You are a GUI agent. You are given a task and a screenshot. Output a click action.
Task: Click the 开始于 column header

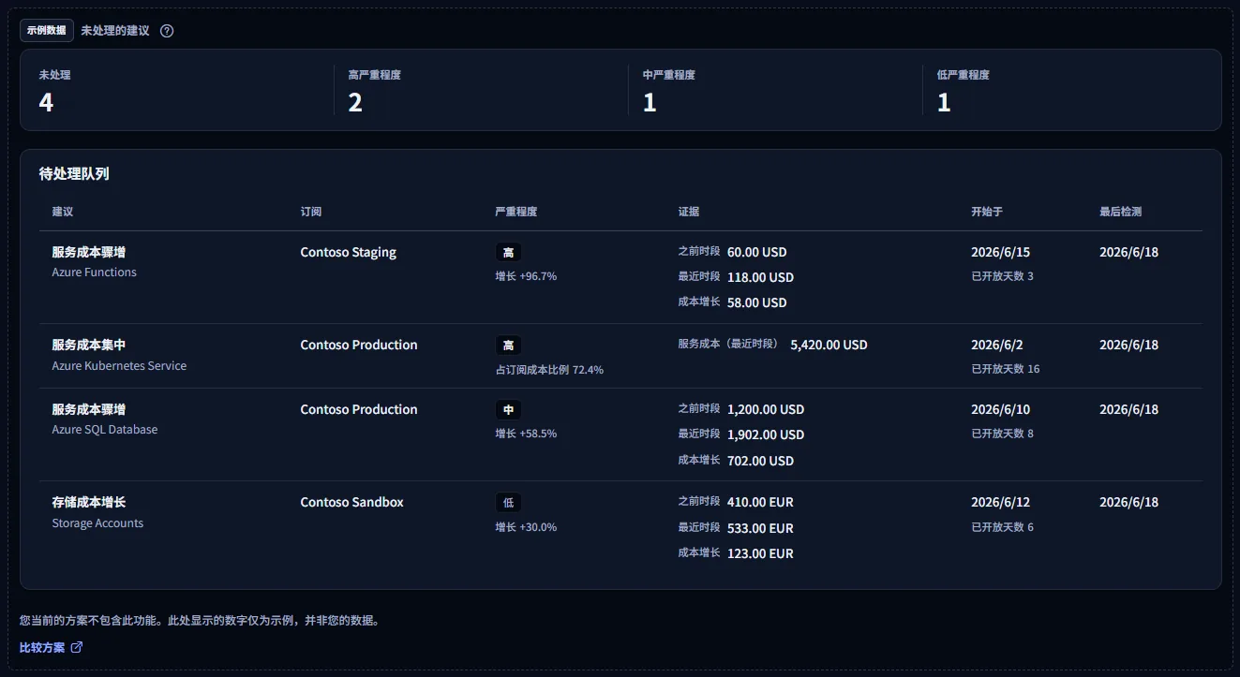(x=987, y=212)
